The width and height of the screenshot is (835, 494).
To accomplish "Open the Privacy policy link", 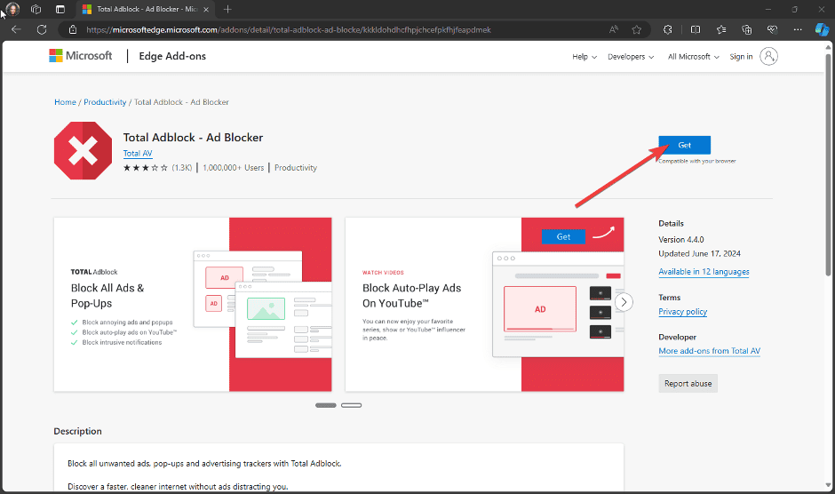I will point(683,312).
